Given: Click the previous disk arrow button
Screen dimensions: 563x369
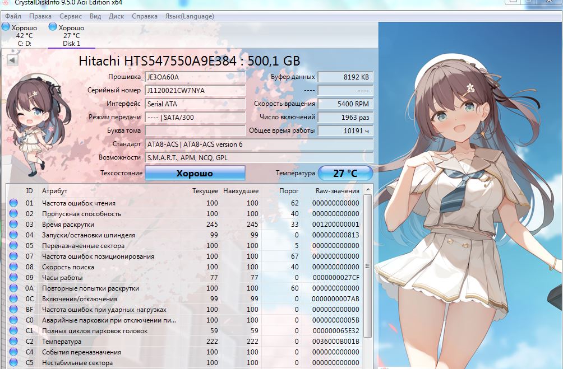Looking at the screenshot, I should point(12,60).
